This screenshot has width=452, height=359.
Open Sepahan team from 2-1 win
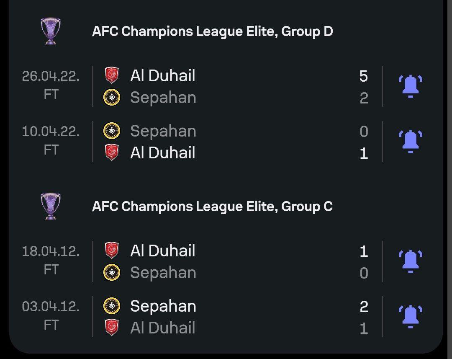163,306
